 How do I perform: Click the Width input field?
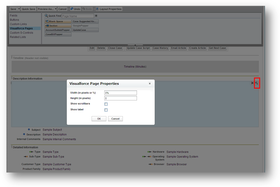pos(120,93)
